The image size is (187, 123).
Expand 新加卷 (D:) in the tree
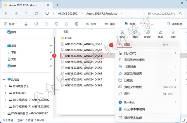[x=6, y=93]
